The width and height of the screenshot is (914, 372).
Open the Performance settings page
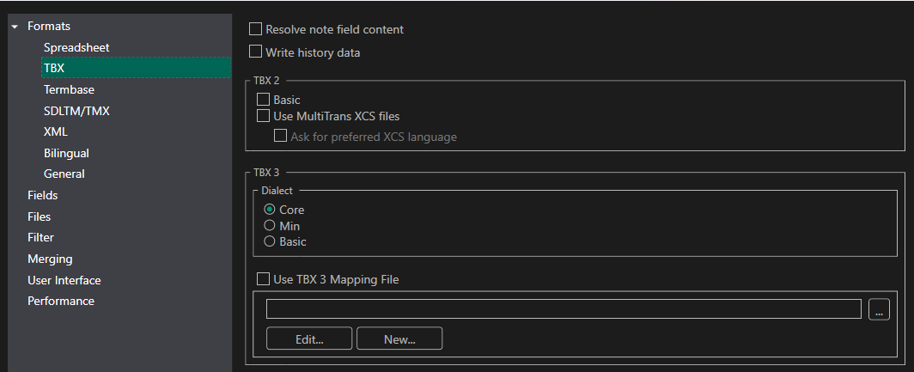[x=61, y=301]
